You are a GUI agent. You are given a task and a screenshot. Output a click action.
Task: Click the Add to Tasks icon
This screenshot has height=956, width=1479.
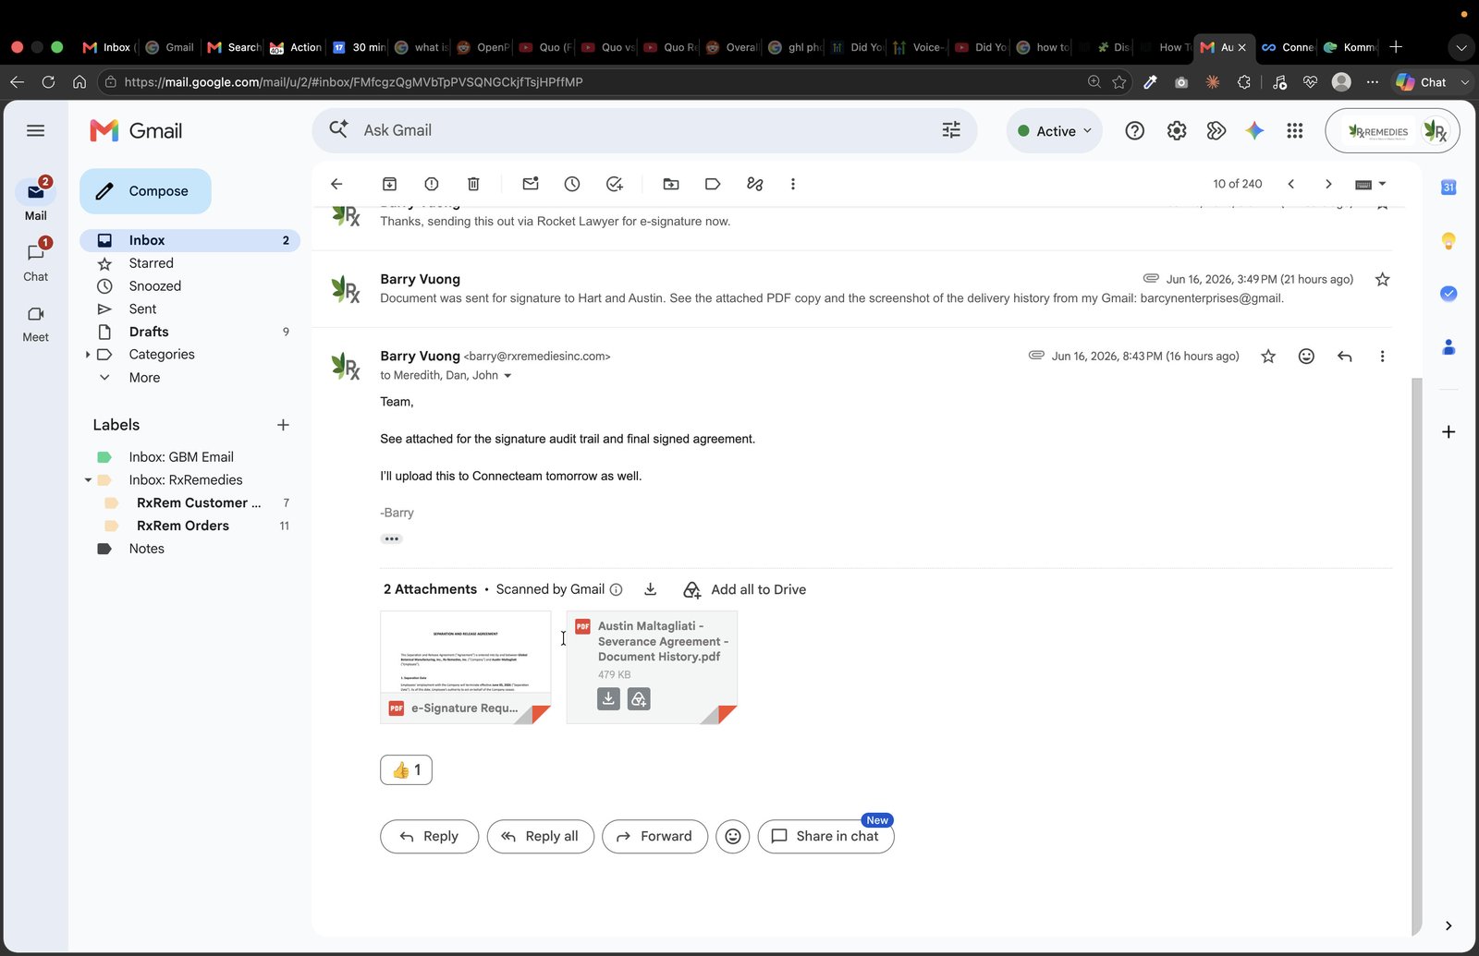tap(615, 184)
